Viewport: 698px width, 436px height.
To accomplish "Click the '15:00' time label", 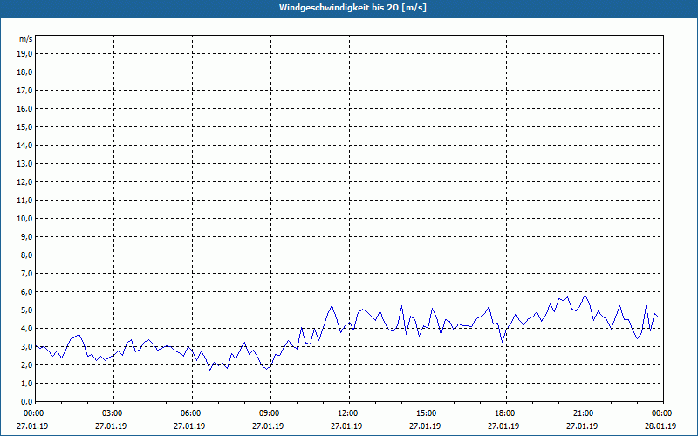I will coord(428,413).
